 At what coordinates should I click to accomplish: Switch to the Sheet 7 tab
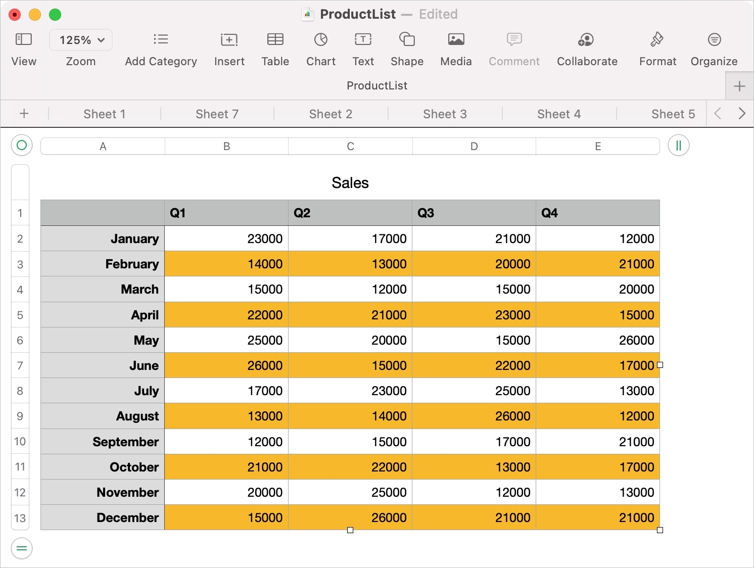[x=217, y=114]
